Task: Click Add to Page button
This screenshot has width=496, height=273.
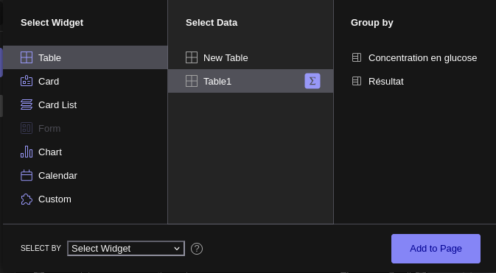Action: pos(436,249)
